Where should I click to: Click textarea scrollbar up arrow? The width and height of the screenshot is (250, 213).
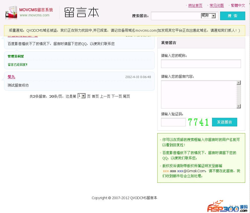(239, 83)
